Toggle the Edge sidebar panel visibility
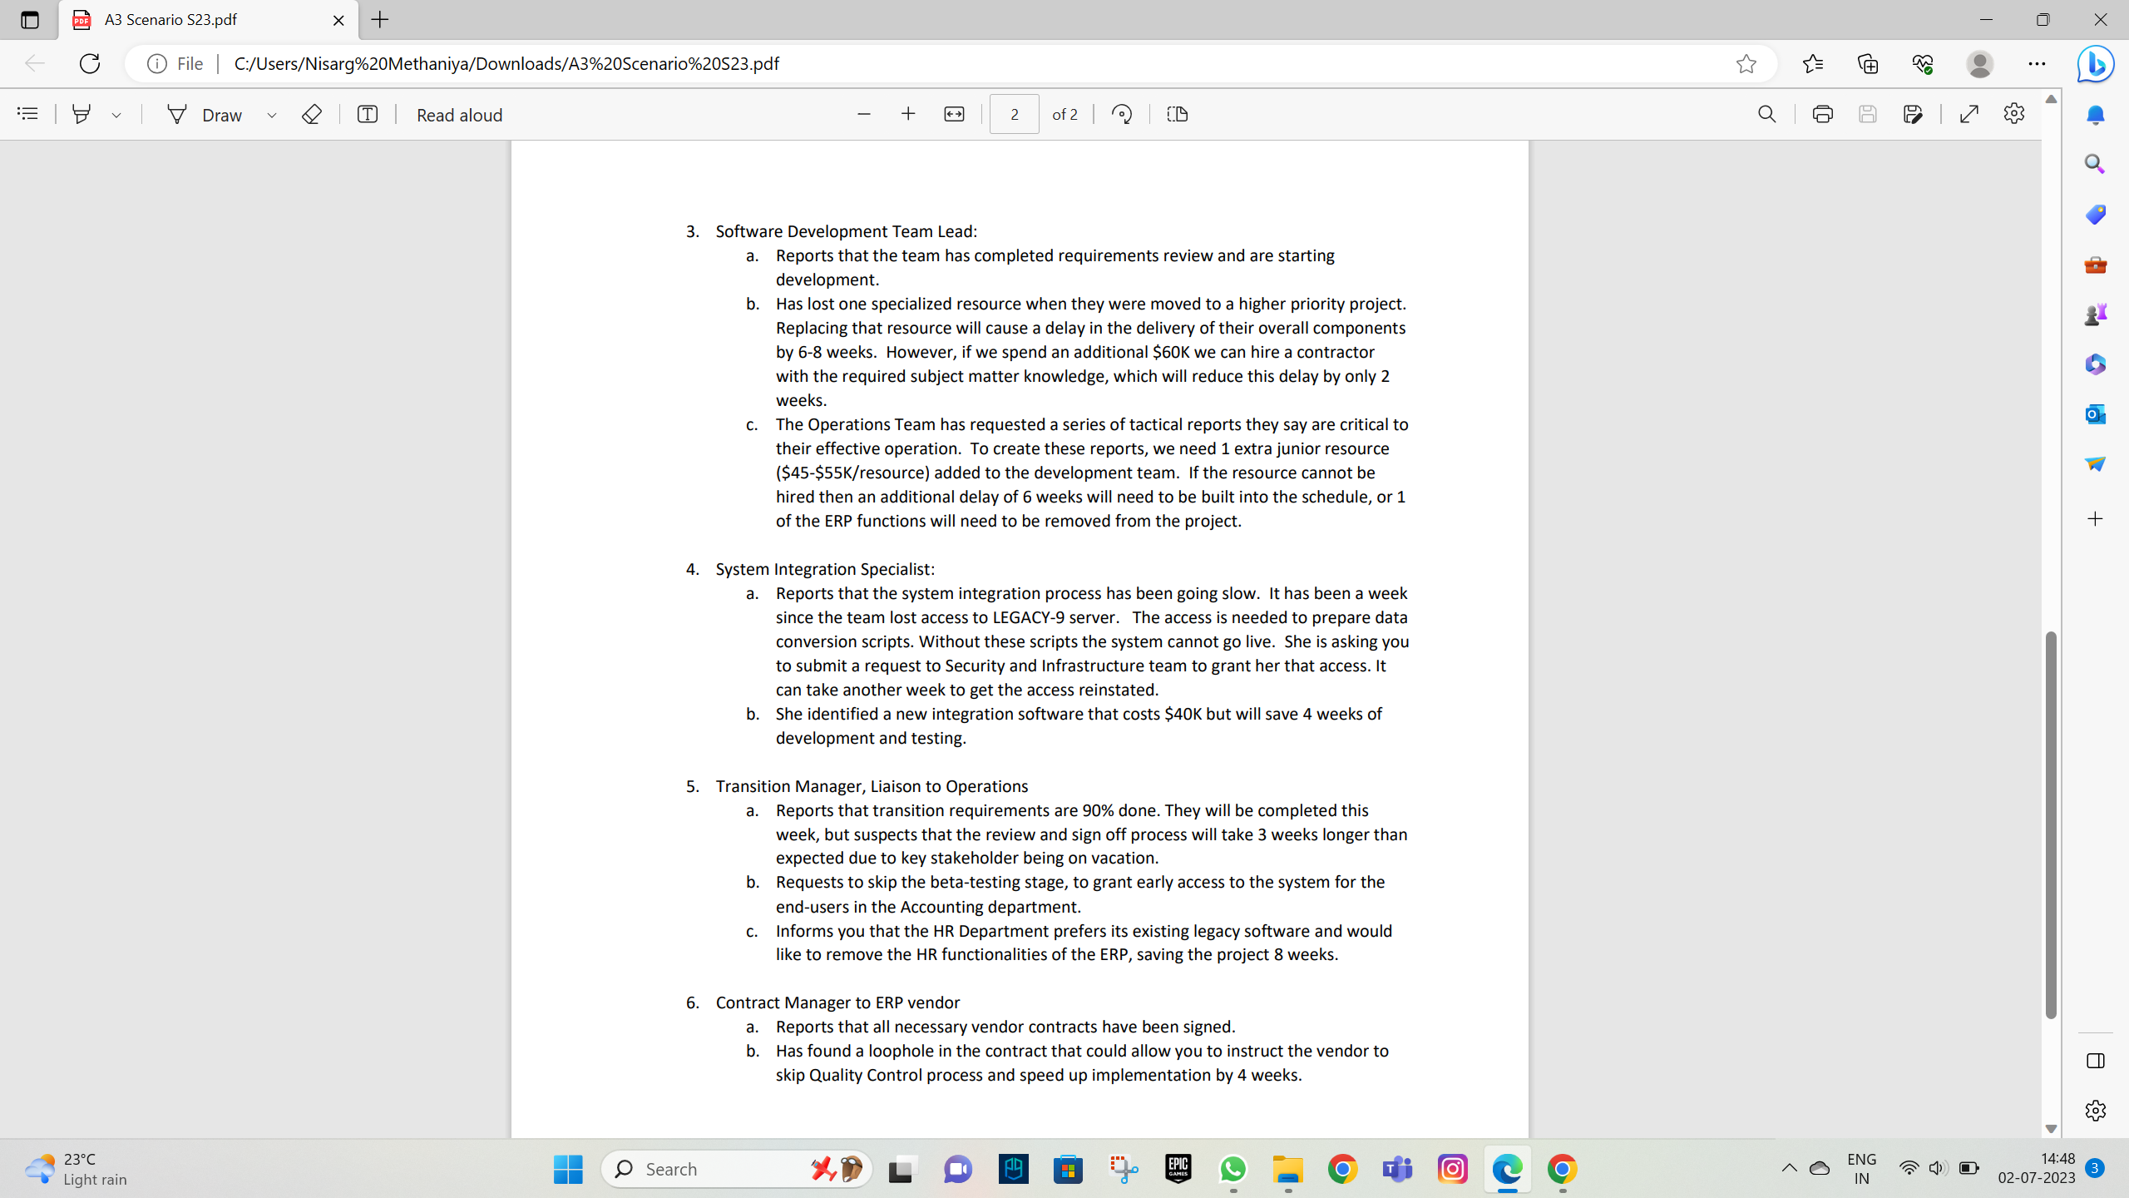The height and width of the screenshot is (1198, 2129). [2095, 1061]
